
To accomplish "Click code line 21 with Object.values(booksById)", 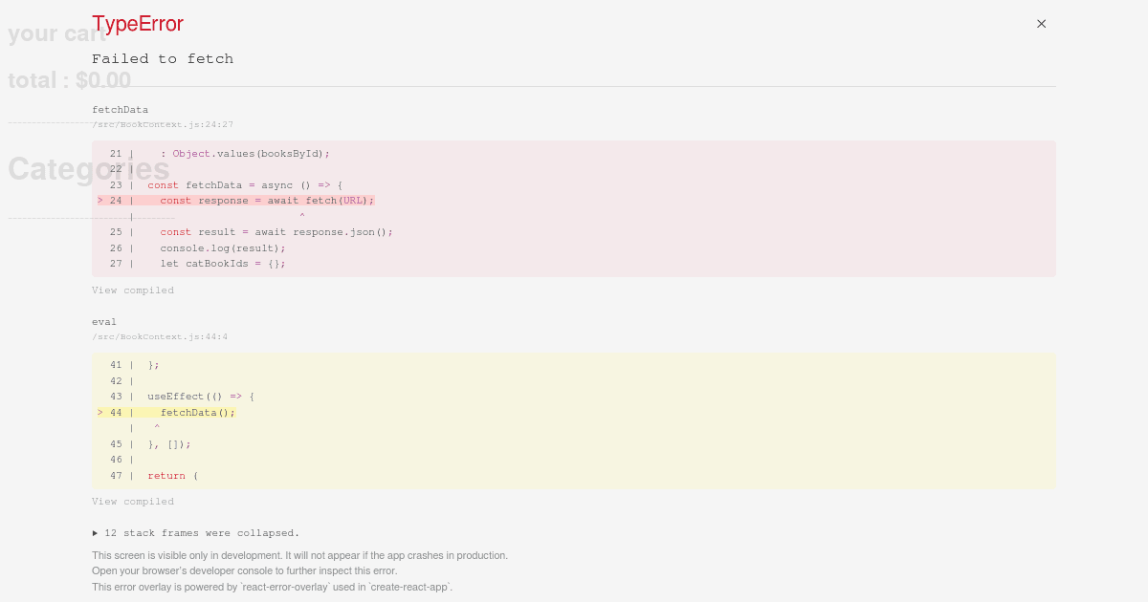I will point(244,154).
